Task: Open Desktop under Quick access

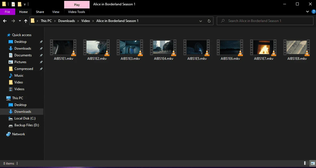Action: [x=20, y=42]
